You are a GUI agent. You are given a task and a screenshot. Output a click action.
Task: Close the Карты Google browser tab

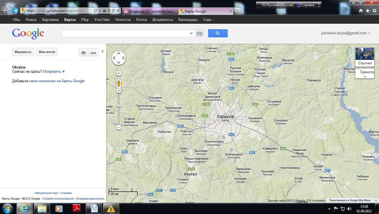(x=230, y=11)
